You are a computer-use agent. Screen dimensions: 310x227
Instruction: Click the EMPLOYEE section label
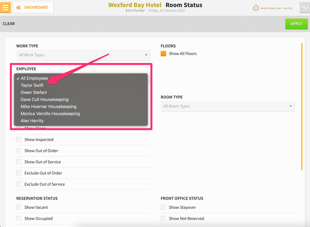(26, 69)
